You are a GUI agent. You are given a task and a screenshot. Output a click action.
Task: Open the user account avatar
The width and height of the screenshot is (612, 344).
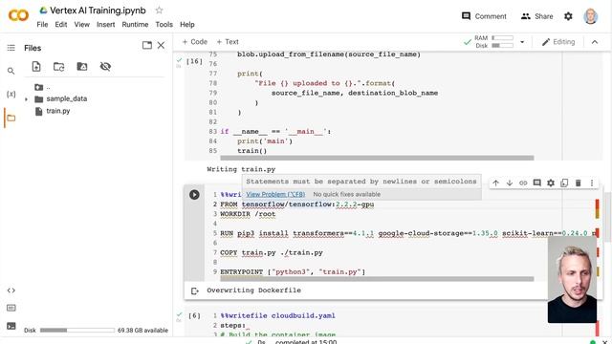pyautogui.click(x=591, y=16)
